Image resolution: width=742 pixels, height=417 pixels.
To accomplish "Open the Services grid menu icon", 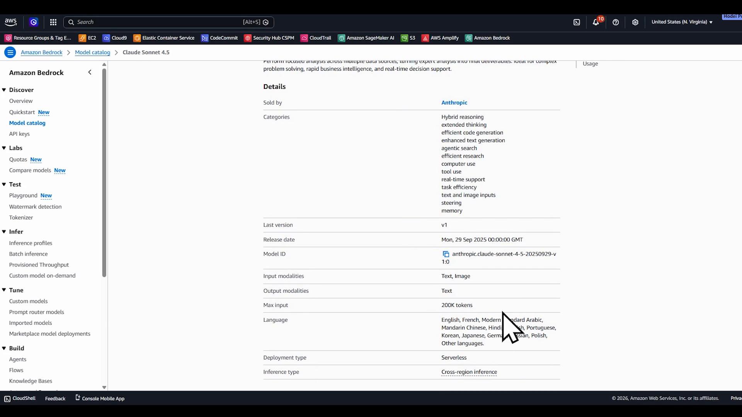I will [53, 22].
